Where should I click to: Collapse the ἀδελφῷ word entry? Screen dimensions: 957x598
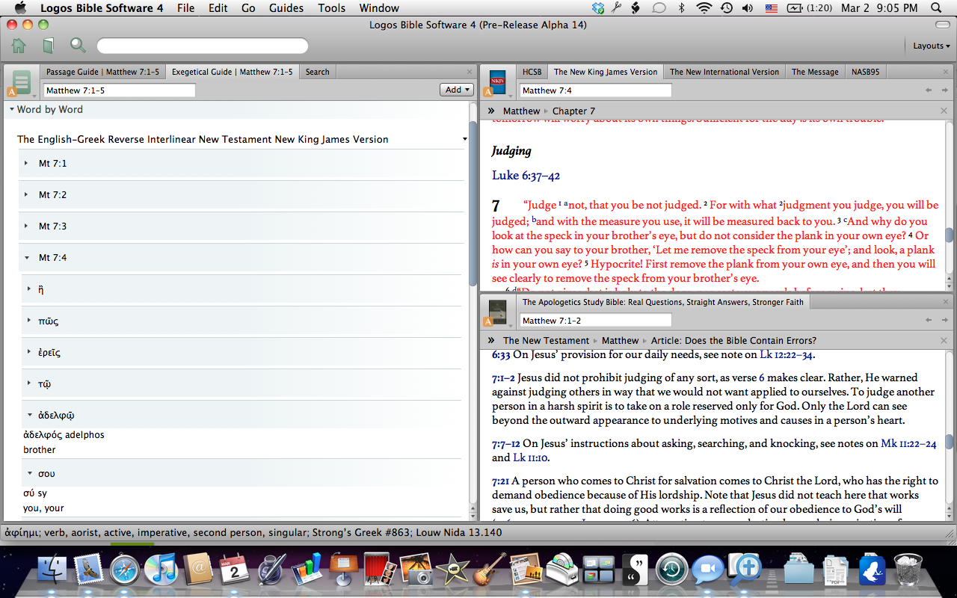pos(29,415)
